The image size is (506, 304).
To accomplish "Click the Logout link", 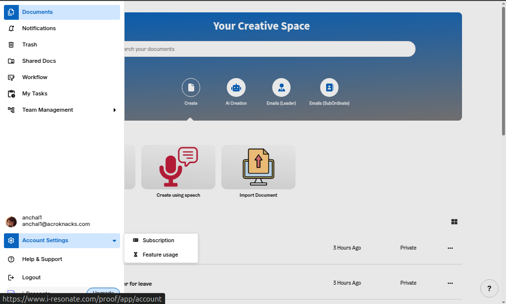I will pyautogui.click(x=31, y=277).
